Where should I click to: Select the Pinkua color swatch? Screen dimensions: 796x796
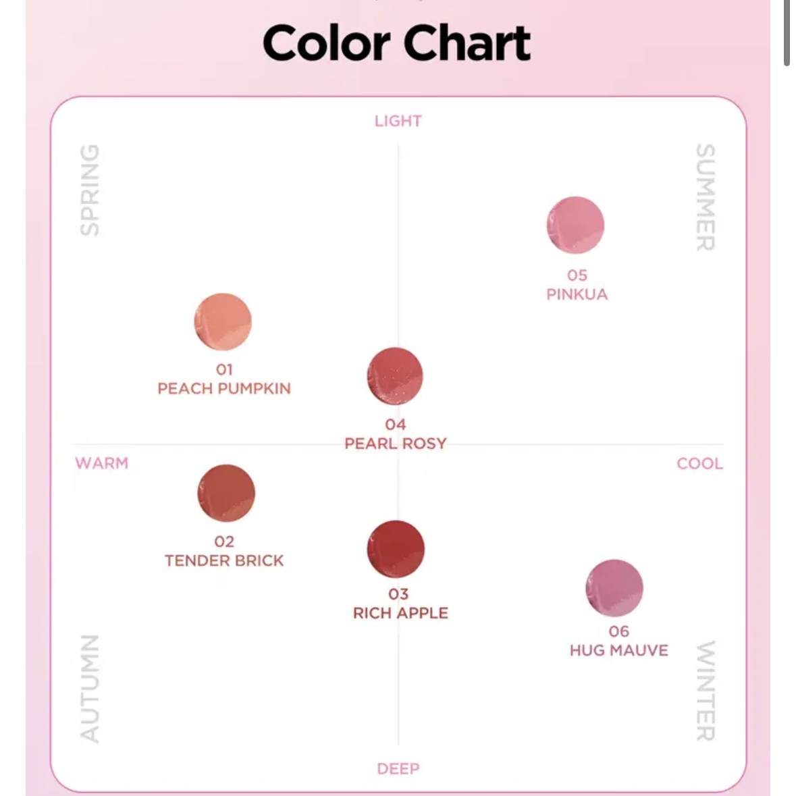click(x=575, y=225)
